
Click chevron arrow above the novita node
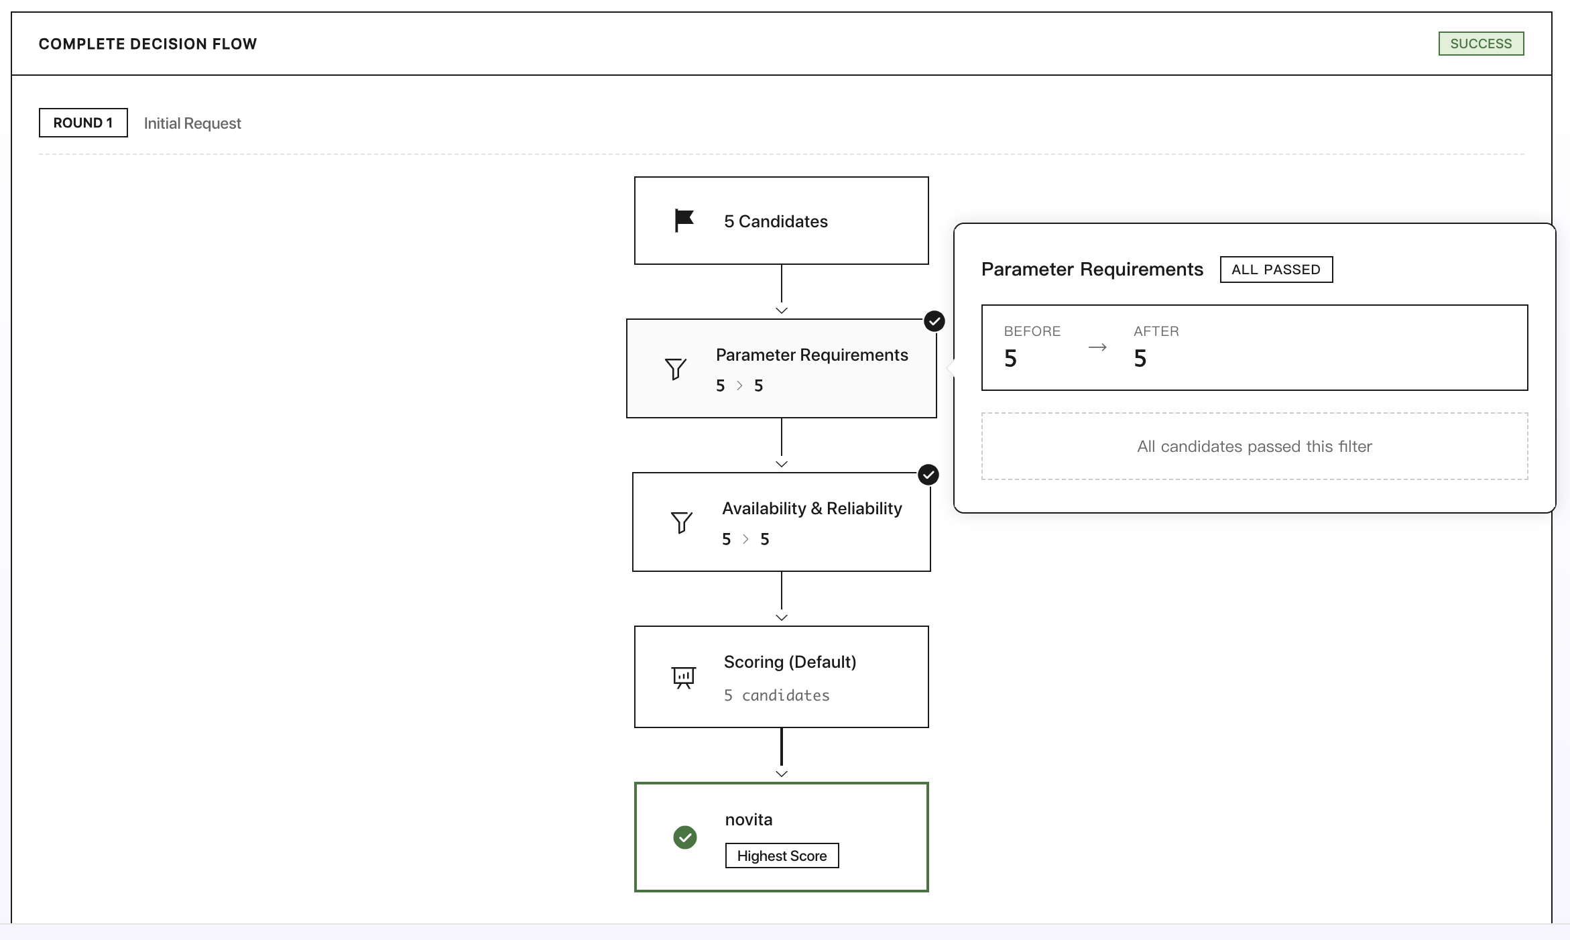coord(781,774)
